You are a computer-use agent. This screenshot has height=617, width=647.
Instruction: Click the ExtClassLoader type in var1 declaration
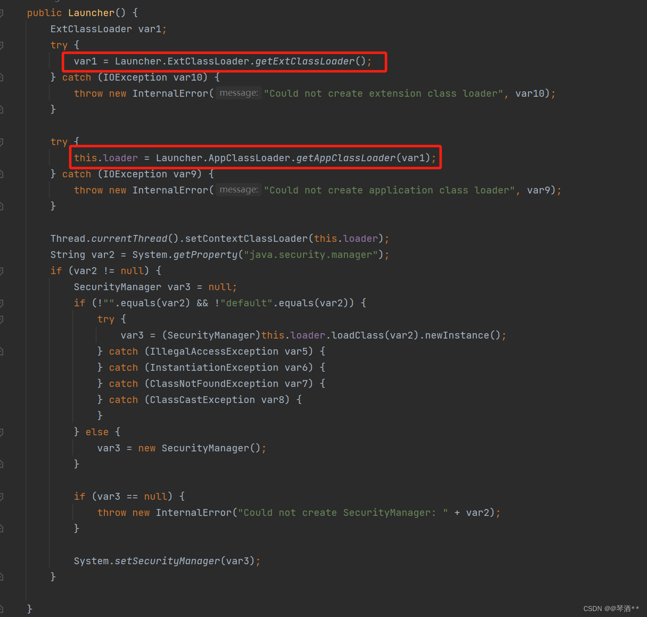91,29
